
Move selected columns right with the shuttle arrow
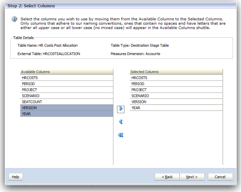[120, 109]
